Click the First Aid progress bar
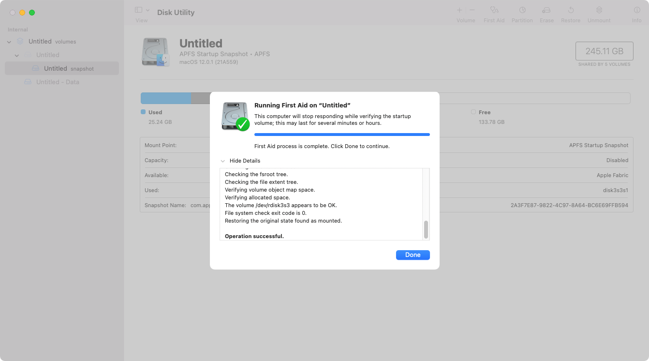The width and height of the screenshot is (649, 361). click(x=342, y=135)
